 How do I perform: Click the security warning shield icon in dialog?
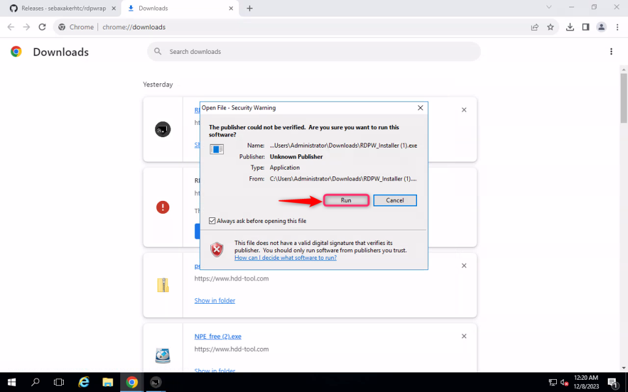(x=216, y=249)
